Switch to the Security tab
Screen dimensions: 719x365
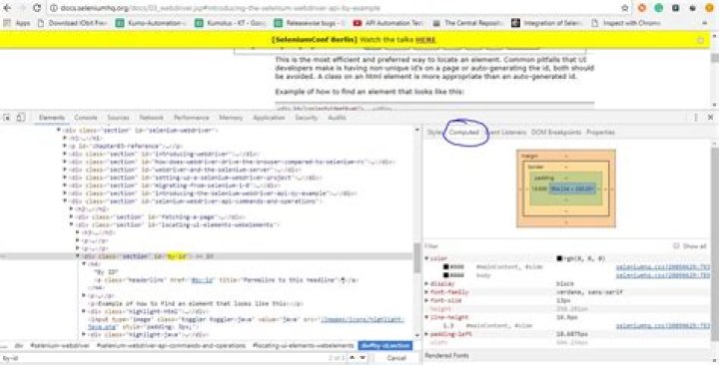point(307,118)
